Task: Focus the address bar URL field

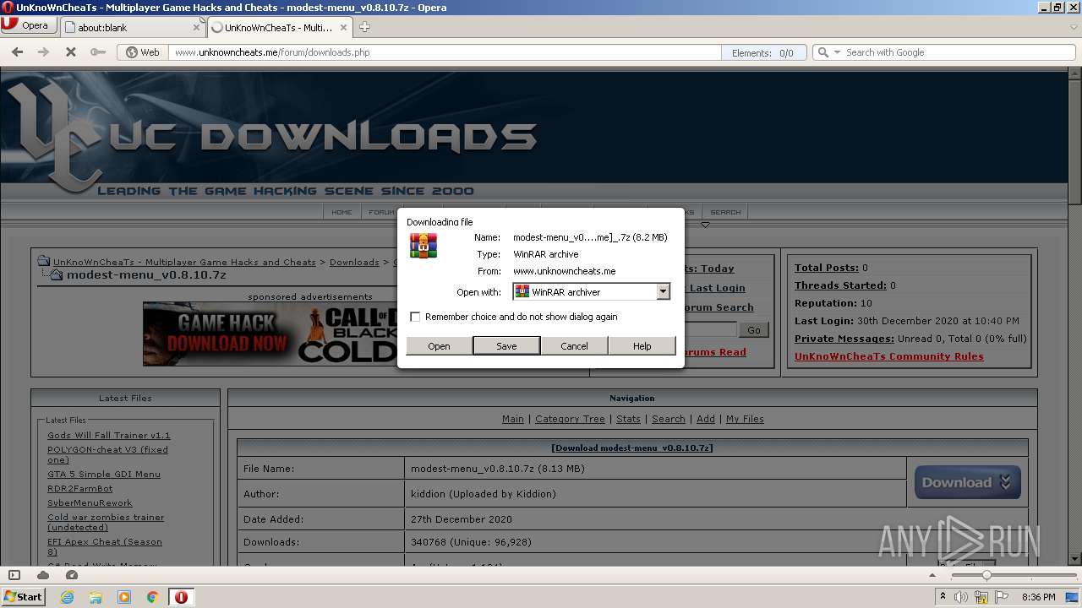Action: 445,52
